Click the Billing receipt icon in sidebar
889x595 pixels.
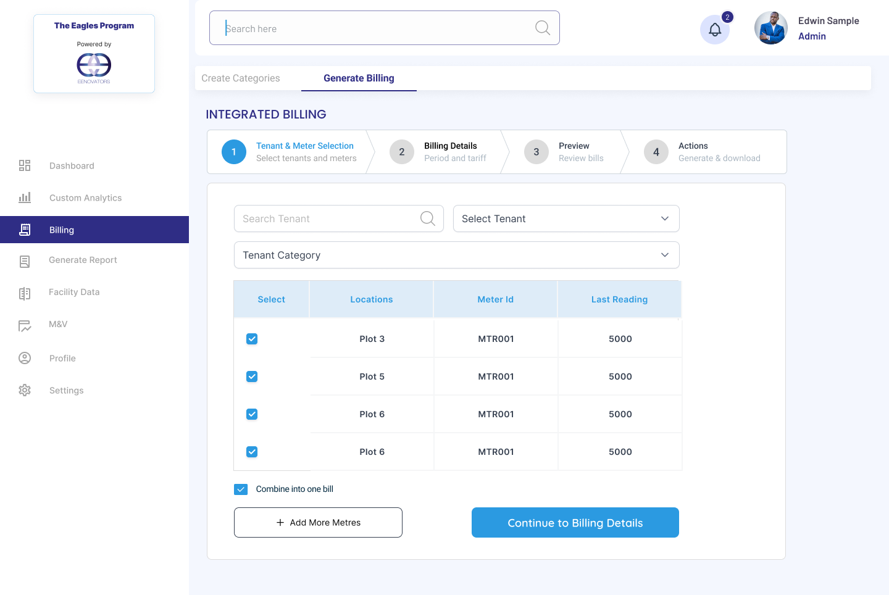(25, 230)
